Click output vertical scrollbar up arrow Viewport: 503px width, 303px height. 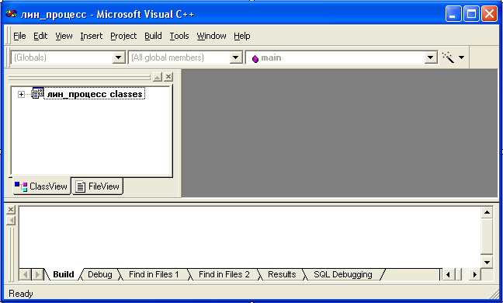487,212
